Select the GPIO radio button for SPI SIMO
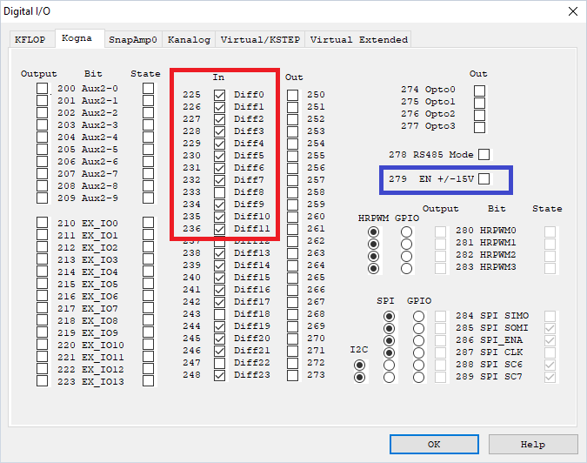The height and width of the screenshot is (463, 587). 419,317
